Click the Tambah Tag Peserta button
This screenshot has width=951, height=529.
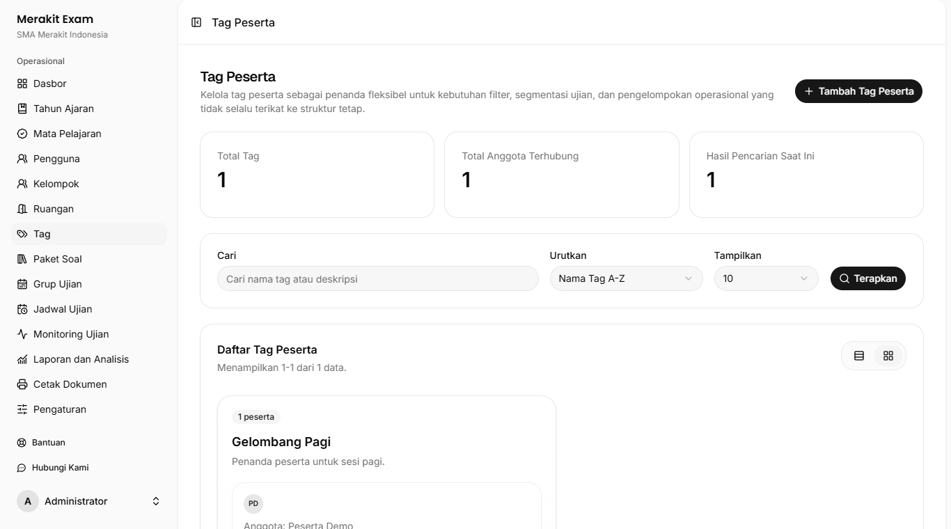tap(858, 91)
